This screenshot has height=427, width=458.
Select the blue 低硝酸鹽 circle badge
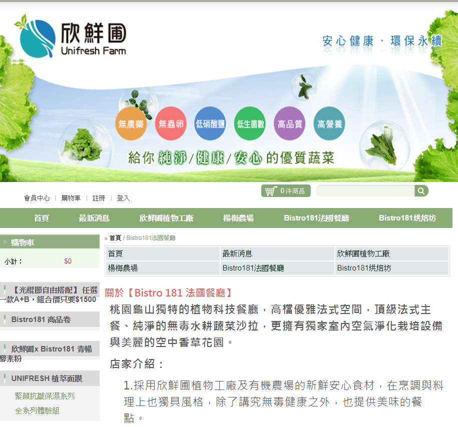[210, 123]
